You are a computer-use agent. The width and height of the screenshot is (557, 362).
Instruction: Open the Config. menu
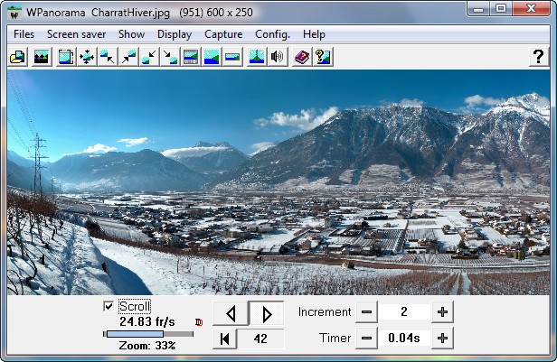coord(272,34)
